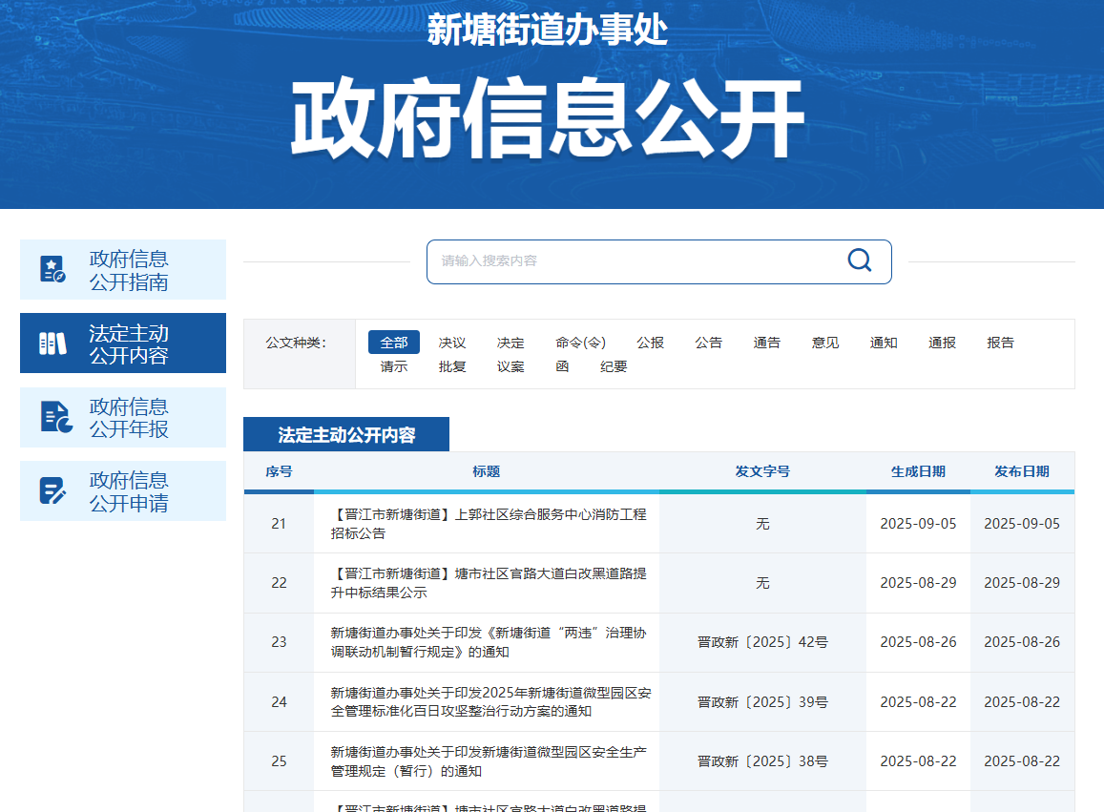Filter documents by 决议 type
Screen dimensions: 1104x812
coord(452,343)
